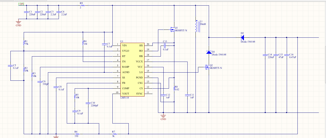Screen dimensions: 326x138
Task: Select capacitor C1 symbol
Action: pos(26,12)
